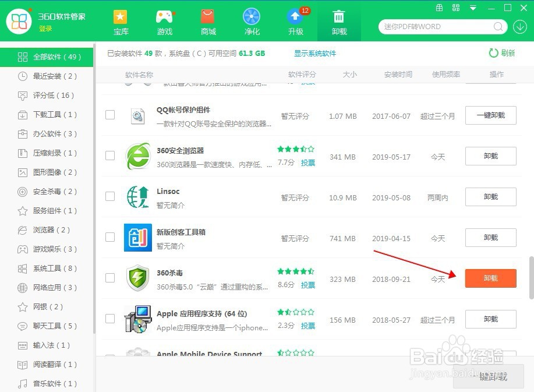Open the 商城 shopping bag tab
The height and width of the screenshot is (392, 534).
(208, 22)
